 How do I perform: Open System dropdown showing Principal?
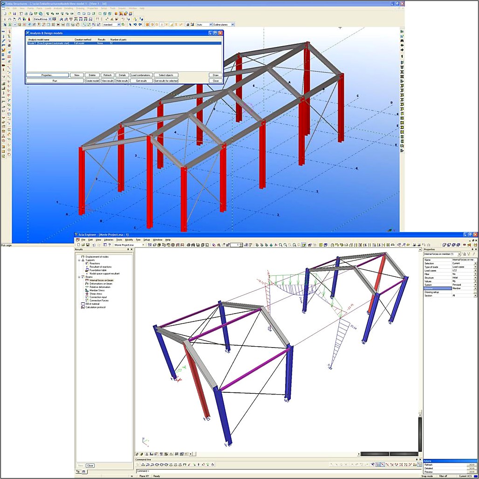475,285
